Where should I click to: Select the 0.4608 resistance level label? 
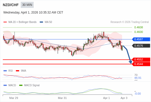[x=138, y=28]
